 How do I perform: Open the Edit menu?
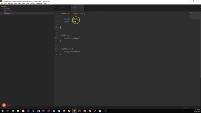[5, 3]
